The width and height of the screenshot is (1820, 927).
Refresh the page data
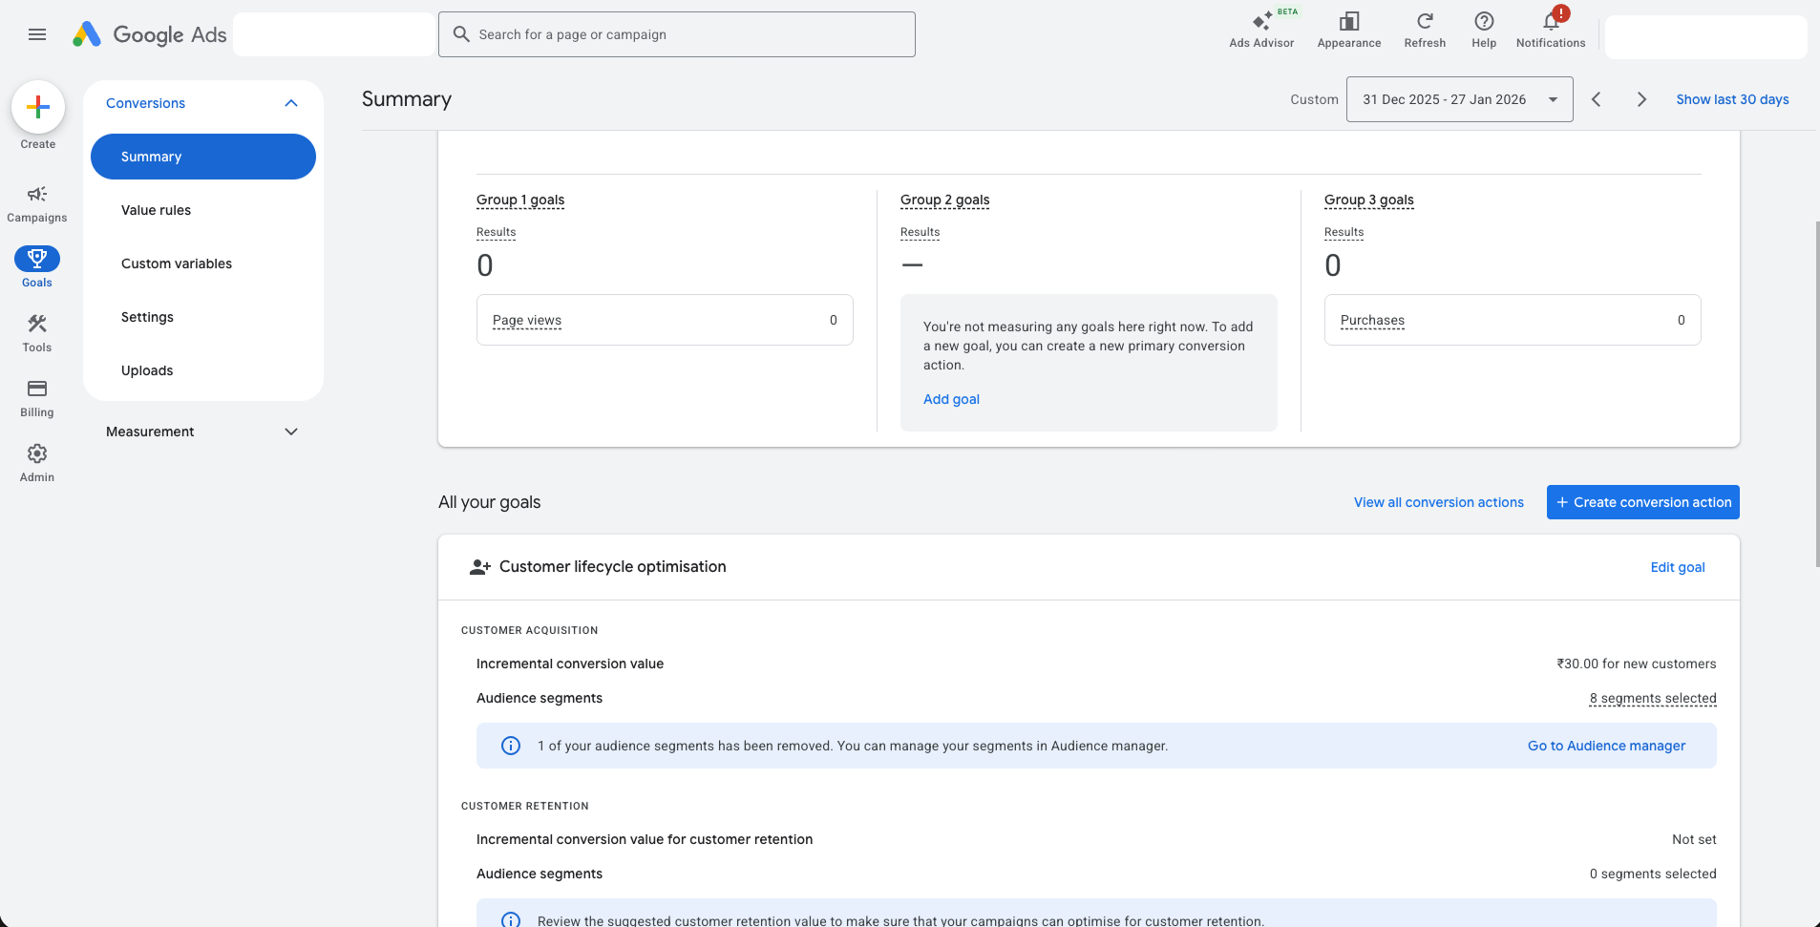(1424, 23)
